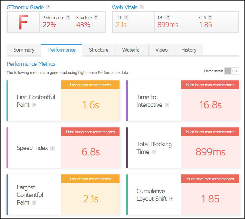Viewport: 245px width, 219px height.
Task: Select the Performance tab
Action: [x=62, y=50]
